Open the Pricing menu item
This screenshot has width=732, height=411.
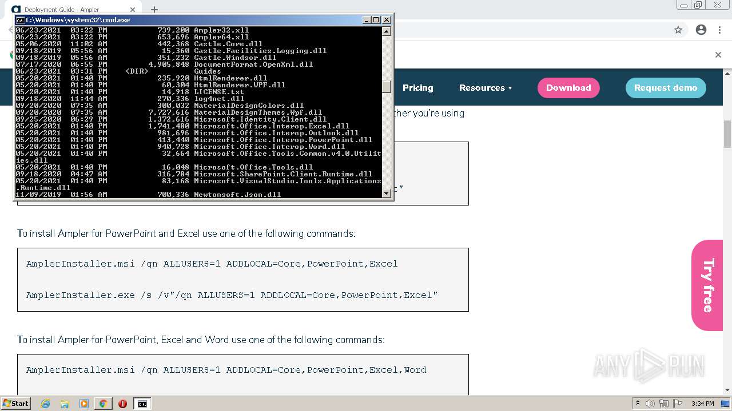(x=417, y=88)
